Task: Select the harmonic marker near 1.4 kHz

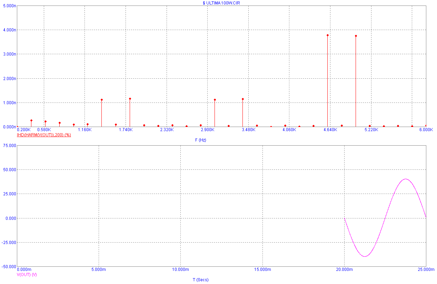Action: (102, 100)
